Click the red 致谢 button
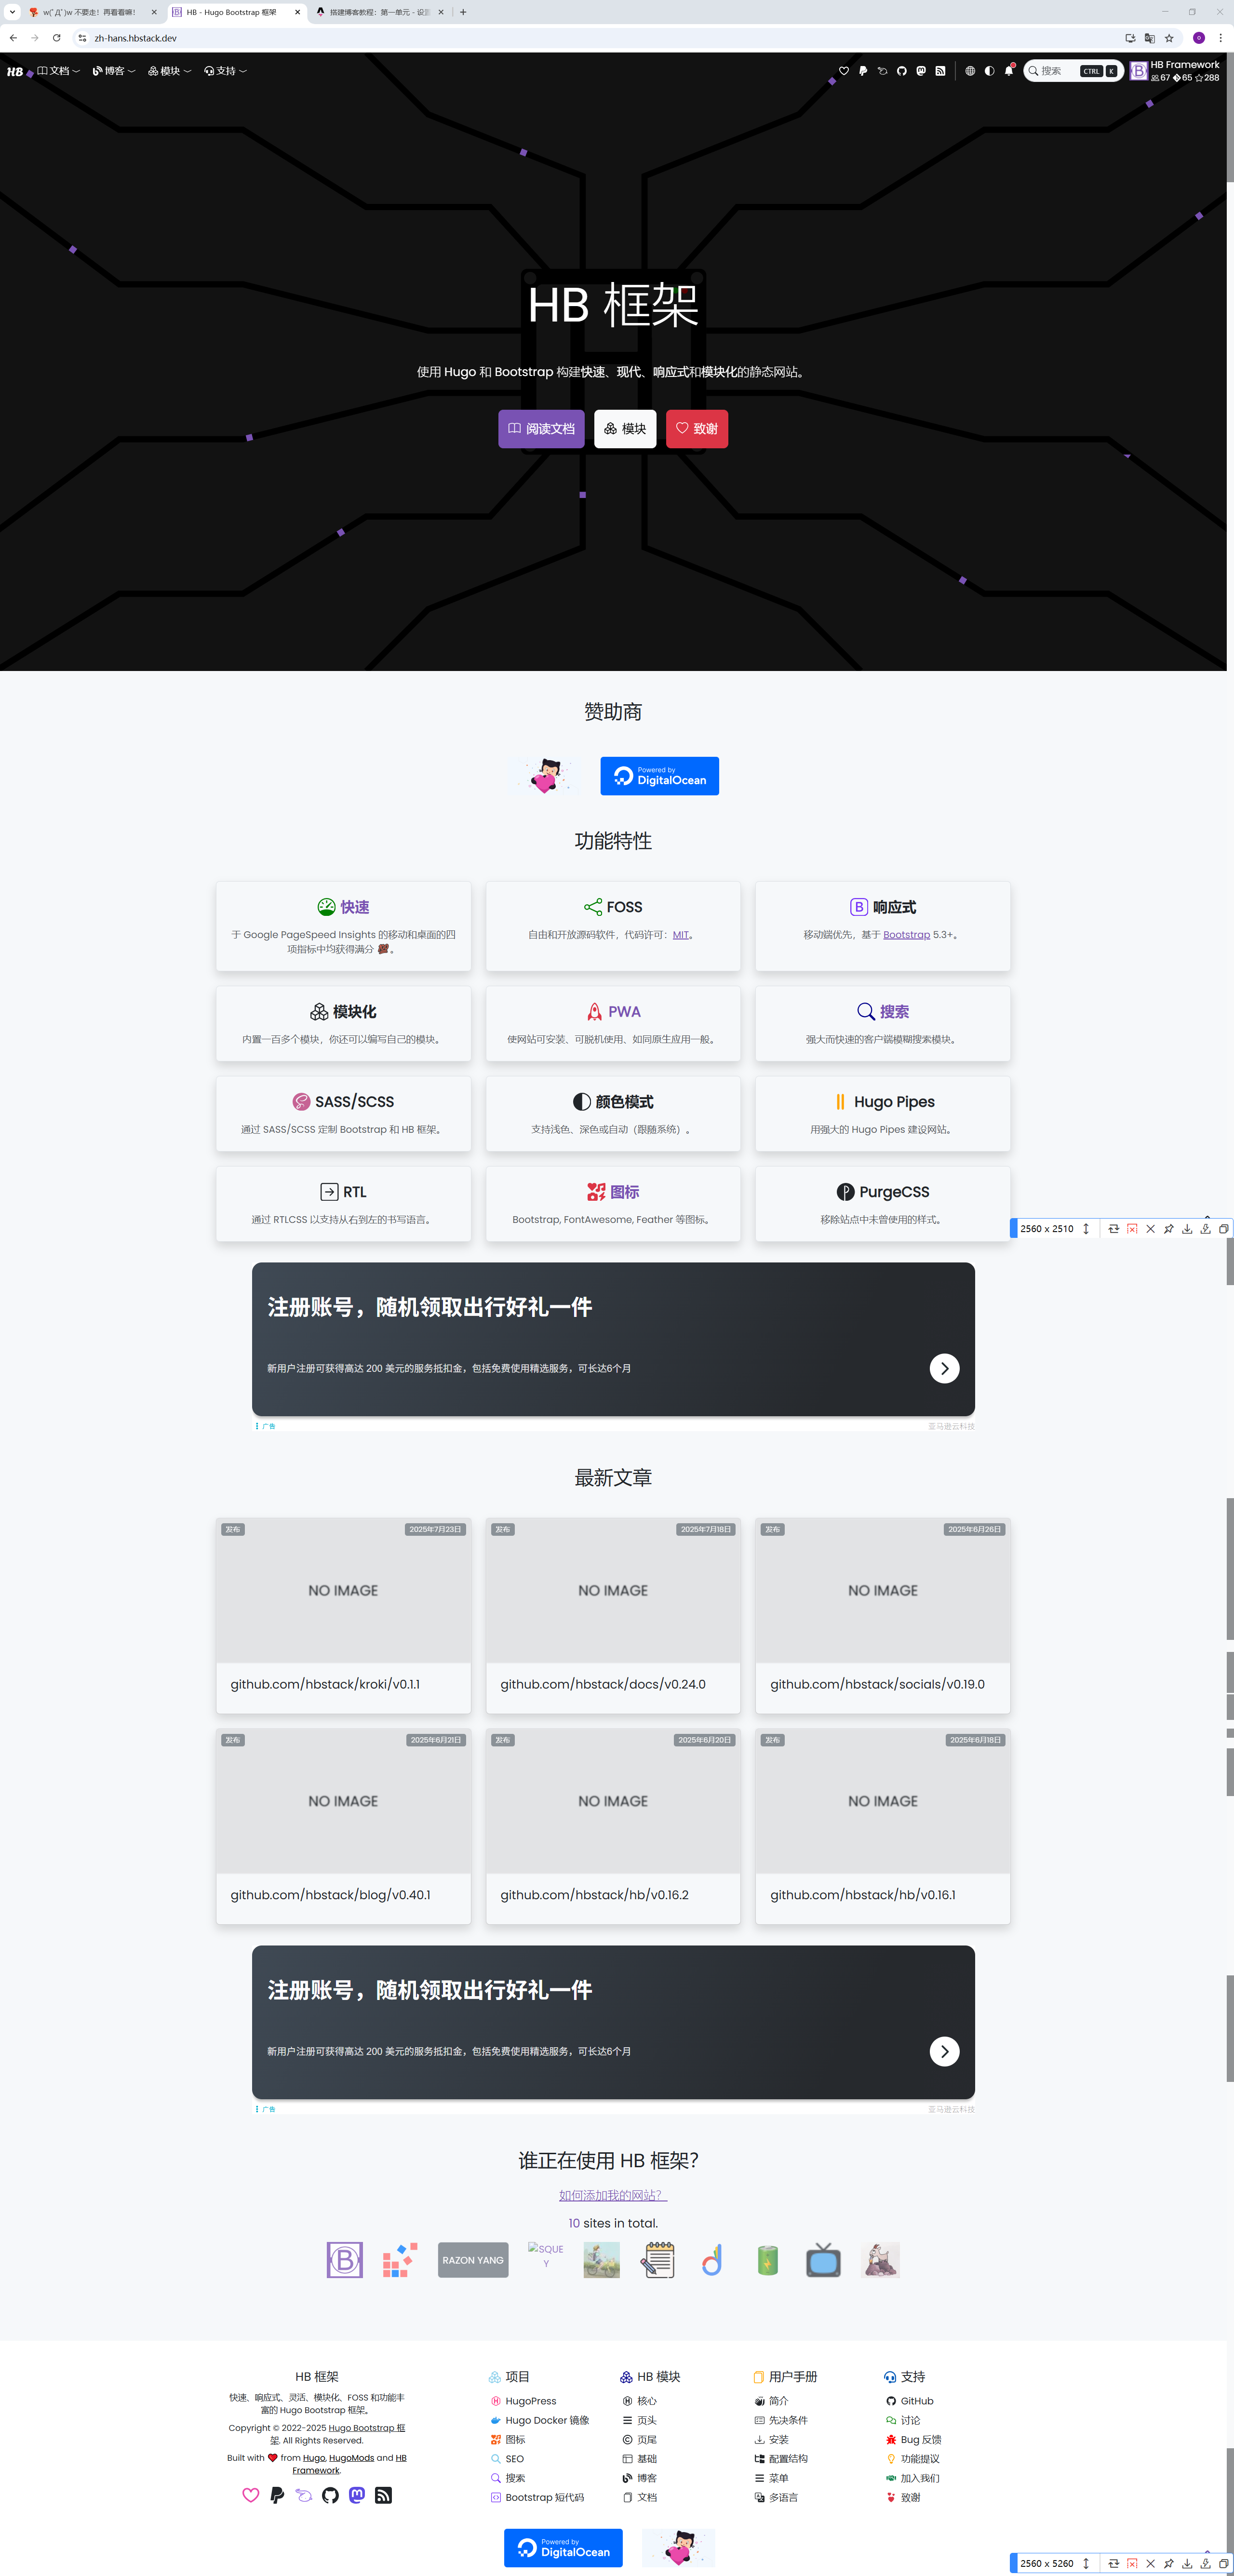Viewport: 1234px width, 2576px height. pos(697,429)
